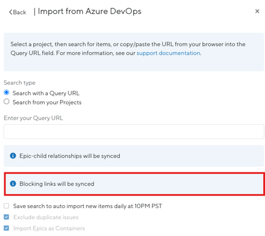The height and width of the screenshot is (236, 265).
Task: Toggle Exclude duplicate issues checkbox
Action: (7, 217)
